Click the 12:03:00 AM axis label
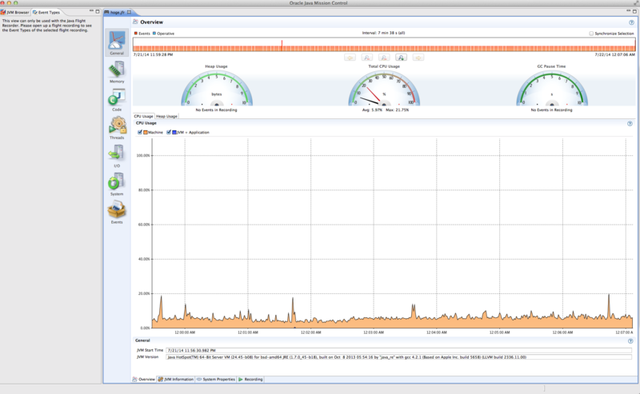640x394 pixels. tap(374, 332)
